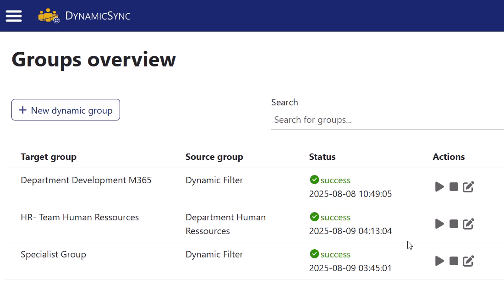This screenshot has width=504, height=284.
Task: Start sync for HR- Team Human Ressources
Action: click(x=439, y=224)
